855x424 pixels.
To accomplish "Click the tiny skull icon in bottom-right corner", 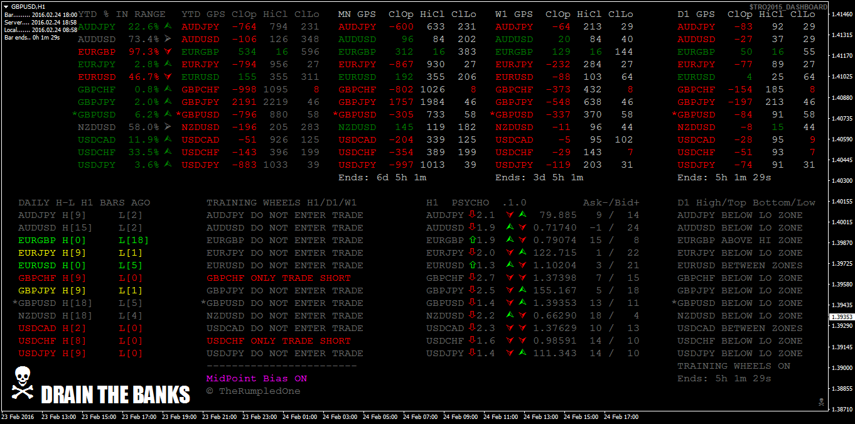I will pos(820,401).
